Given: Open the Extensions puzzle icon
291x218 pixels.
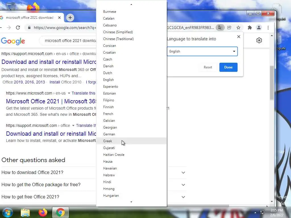Looking at the screenshot, I should point(250,28).
